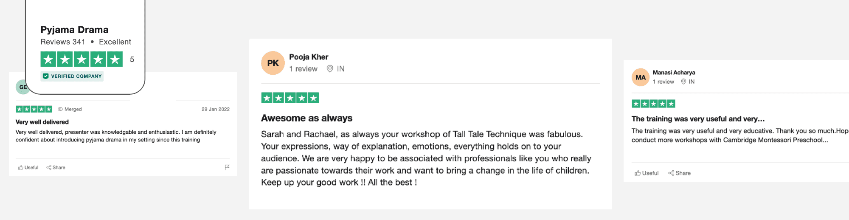The image size is (849, 220).
Task: Open the truncated training was very useful title
Action: click(698, 119)
